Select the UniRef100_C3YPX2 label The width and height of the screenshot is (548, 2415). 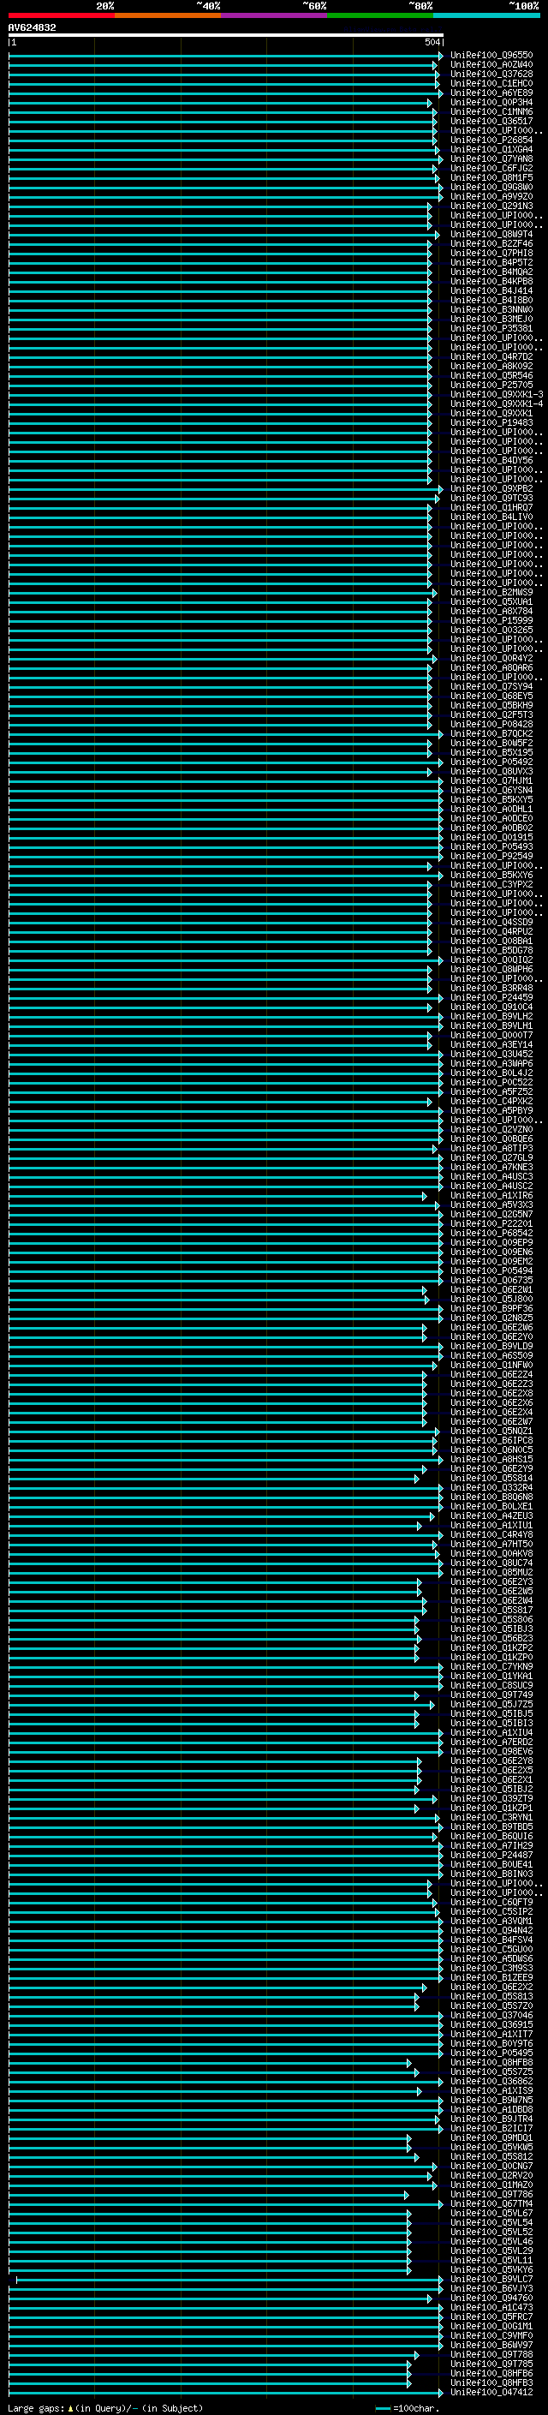(491, 884)
